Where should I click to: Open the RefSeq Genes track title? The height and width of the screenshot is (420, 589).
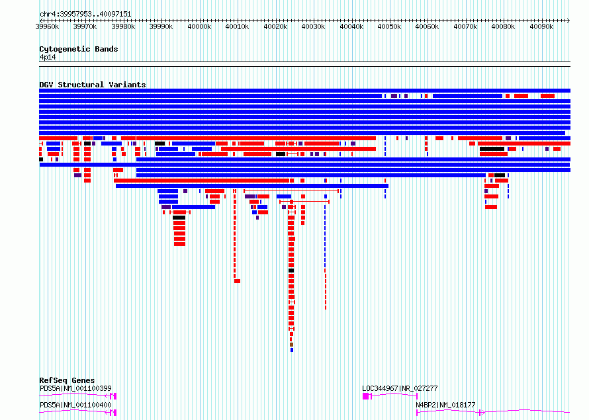(67, 380)
